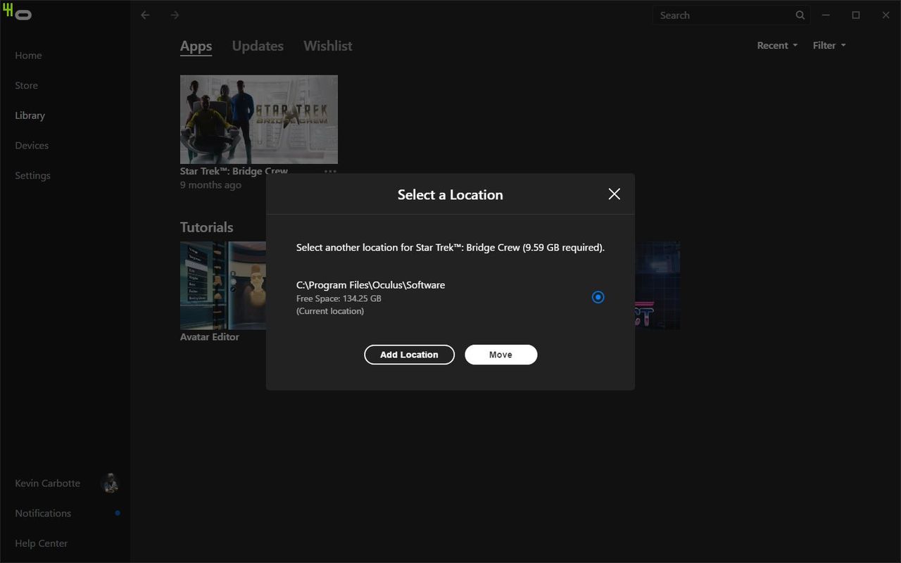Go to Store in the sidebar
The image size is (901, 563).
point(27,85)
